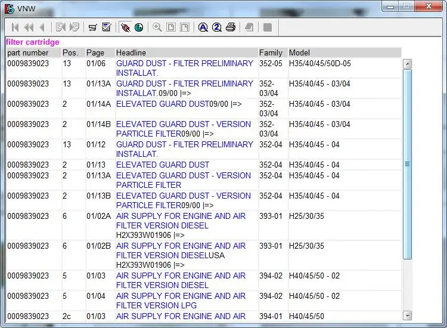
Task: Click the globe clock icon
Action: [x=139, y=27]
